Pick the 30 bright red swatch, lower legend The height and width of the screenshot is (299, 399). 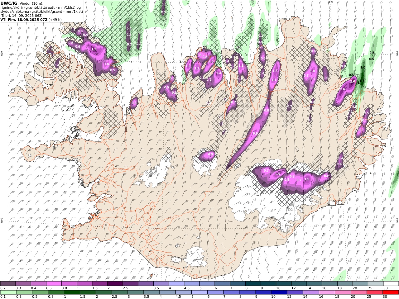(391, 292)
